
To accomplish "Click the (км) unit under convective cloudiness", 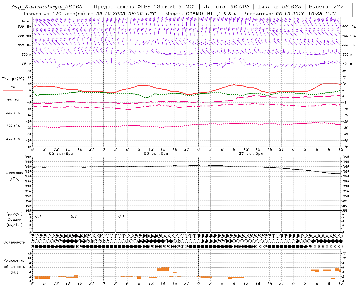I will (x=15, y=272).
